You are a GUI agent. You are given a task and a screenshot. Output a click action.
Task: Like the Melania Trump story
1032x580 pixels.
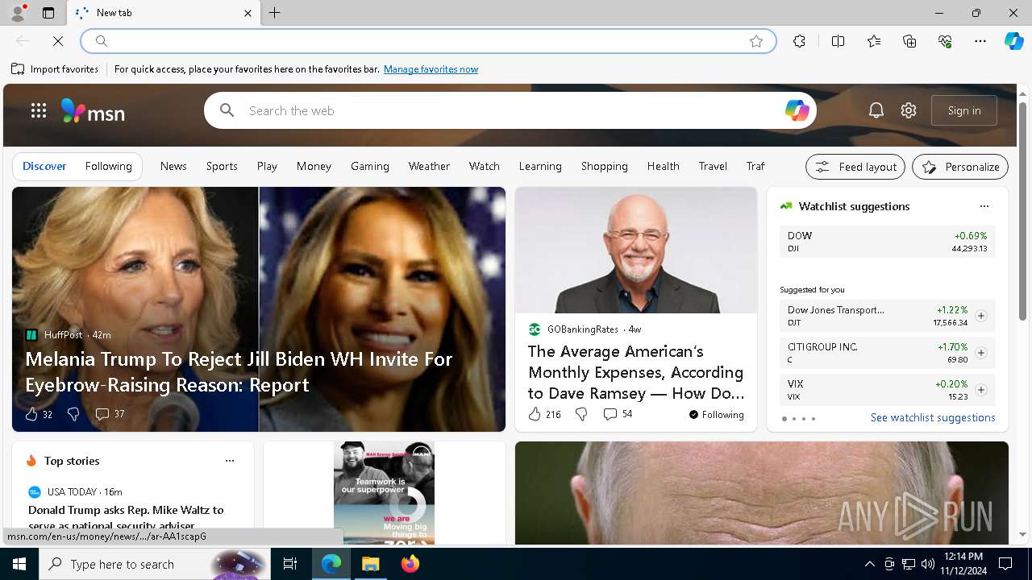pos(31,414)
